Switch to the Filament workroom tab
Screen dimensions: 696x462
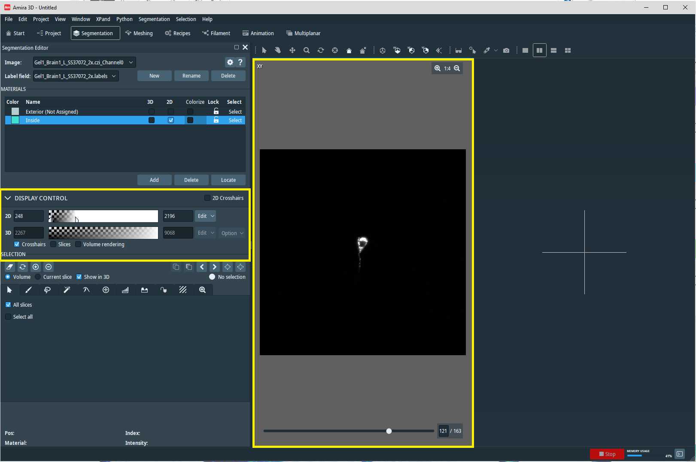216,33
